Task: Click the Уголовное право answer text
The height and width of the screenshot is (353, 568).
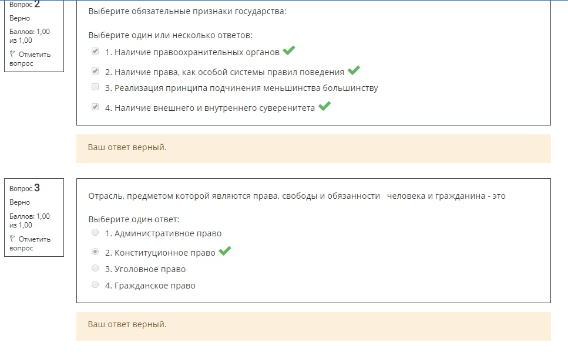Action: click(x=145, y=269)
